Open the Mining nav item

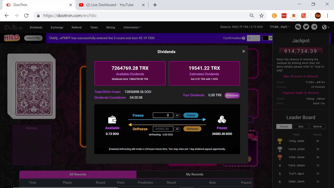pos(111,27)
